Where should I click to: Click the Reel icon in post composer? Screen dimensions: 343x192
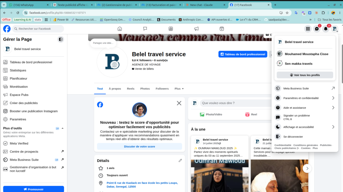pos(247,114)
